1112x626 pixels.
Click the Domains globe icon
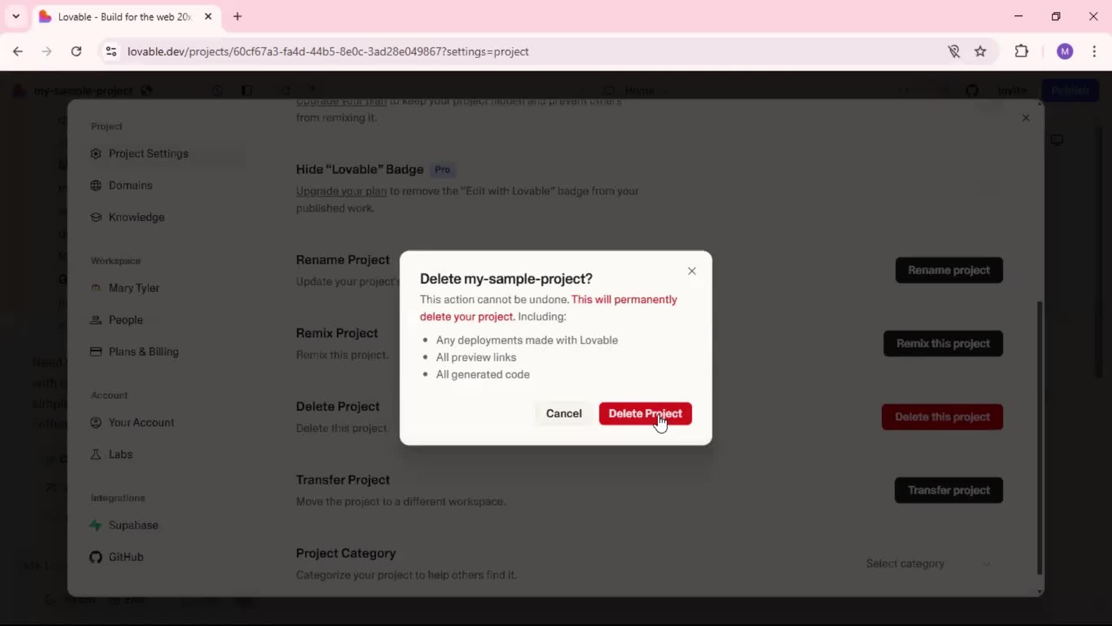click(96, 185)
